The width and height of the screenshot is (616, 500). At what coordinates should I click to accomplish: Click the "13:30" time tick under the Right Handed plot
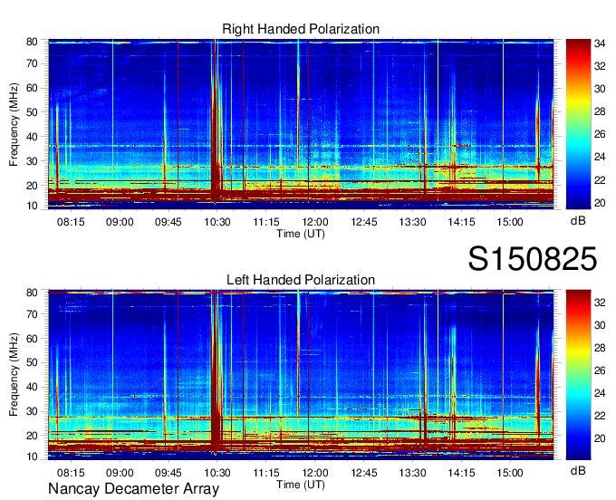(x=412, y=222)
